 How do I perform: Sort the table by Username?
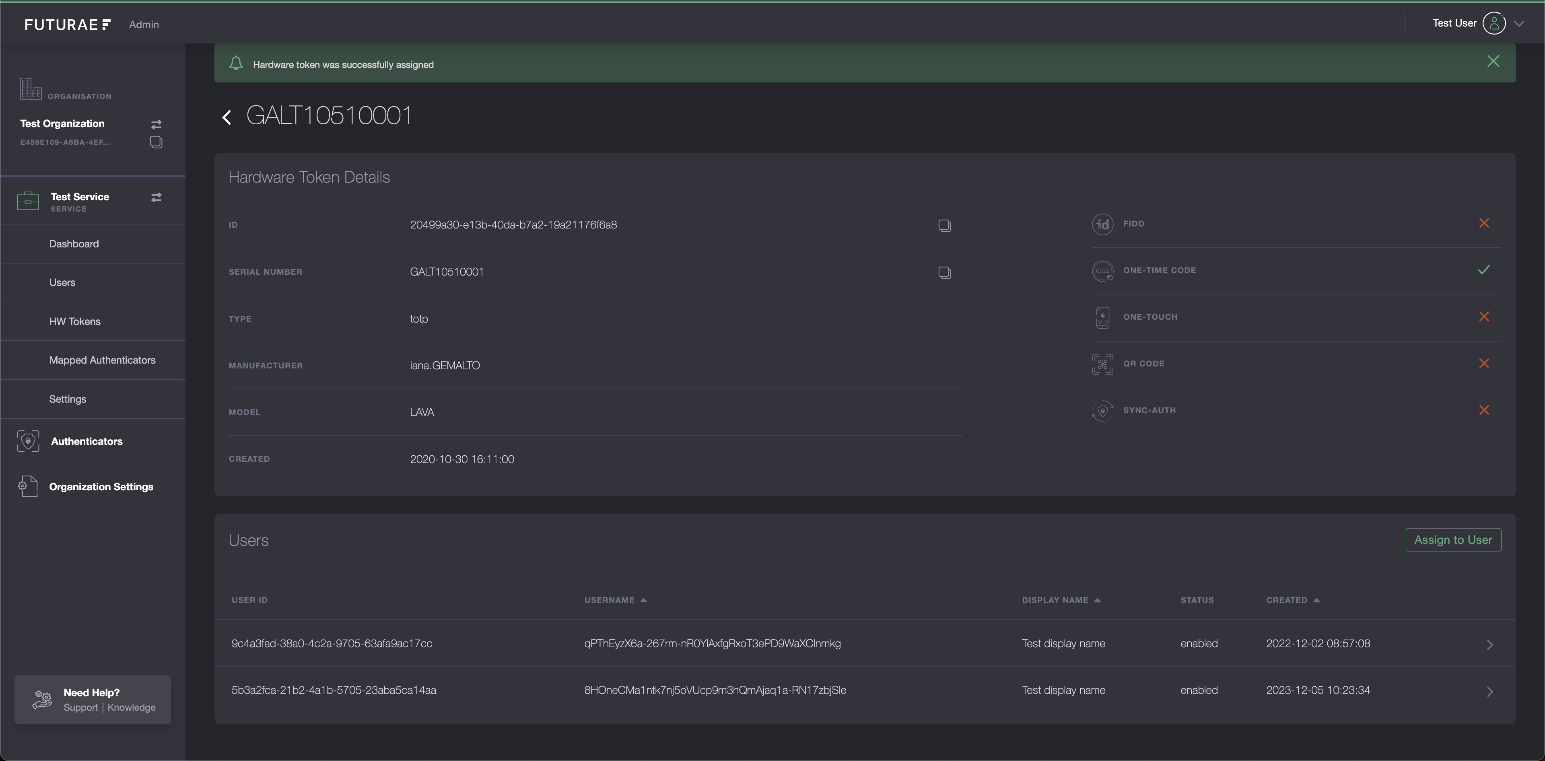[615, 600]
